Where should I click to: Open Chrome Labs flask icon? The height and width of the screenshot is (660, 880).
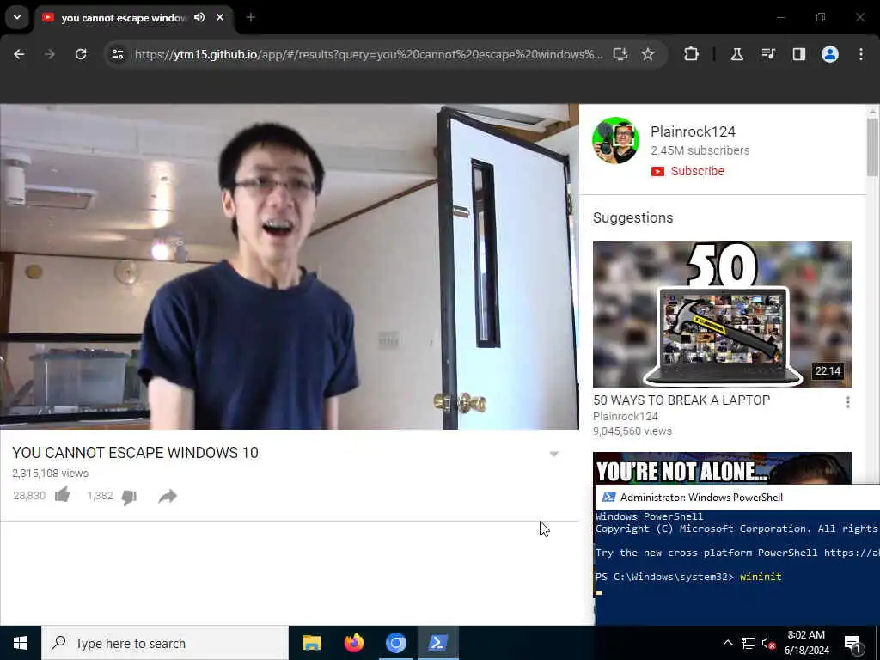[736, 54]
